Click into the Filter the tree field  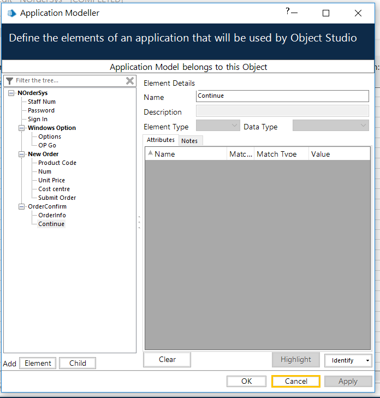click(x=70, y=81)
